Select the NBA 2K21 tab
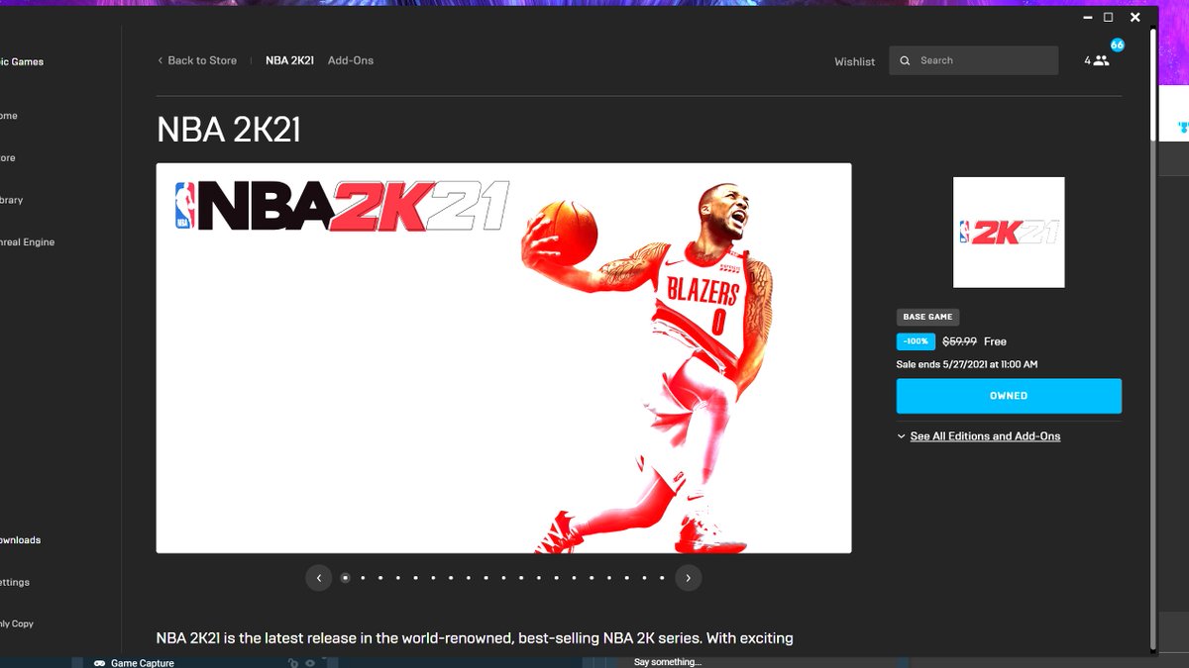Screen dimensions: 1189x668 point(288,60)
